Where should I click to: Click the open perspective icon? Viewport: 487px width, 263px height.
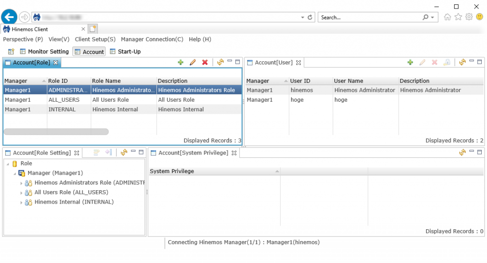(x=11, y=51)
